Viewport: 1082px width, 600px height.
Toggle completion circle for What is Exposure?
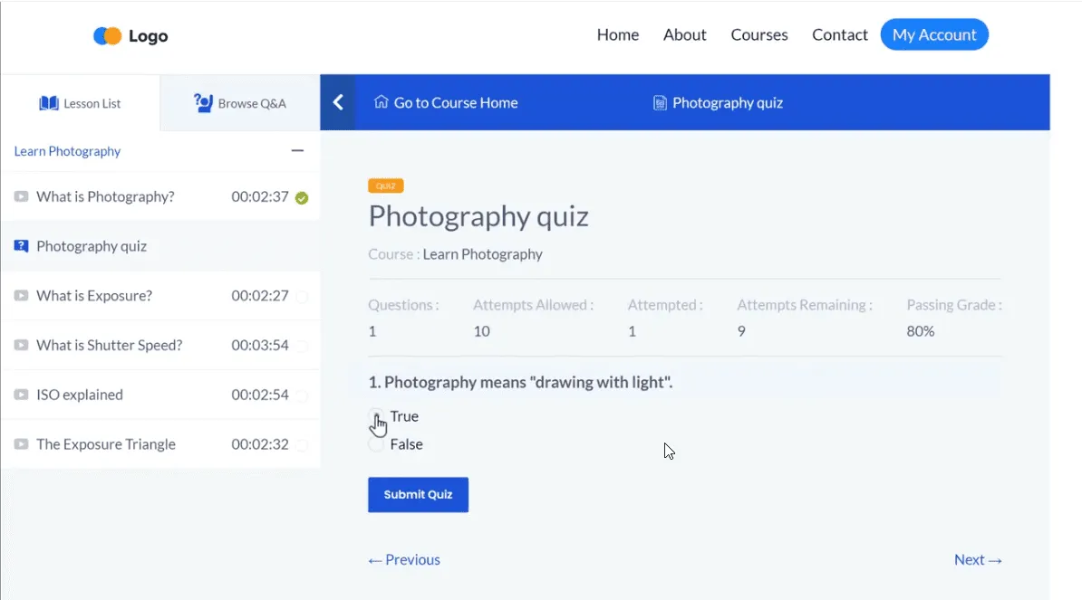(302, 296)
